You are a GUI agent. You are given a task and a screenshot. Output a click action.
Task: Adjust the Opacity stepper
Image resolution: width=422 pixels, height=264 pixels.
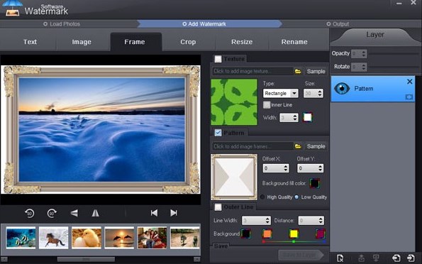coord(359,53)
